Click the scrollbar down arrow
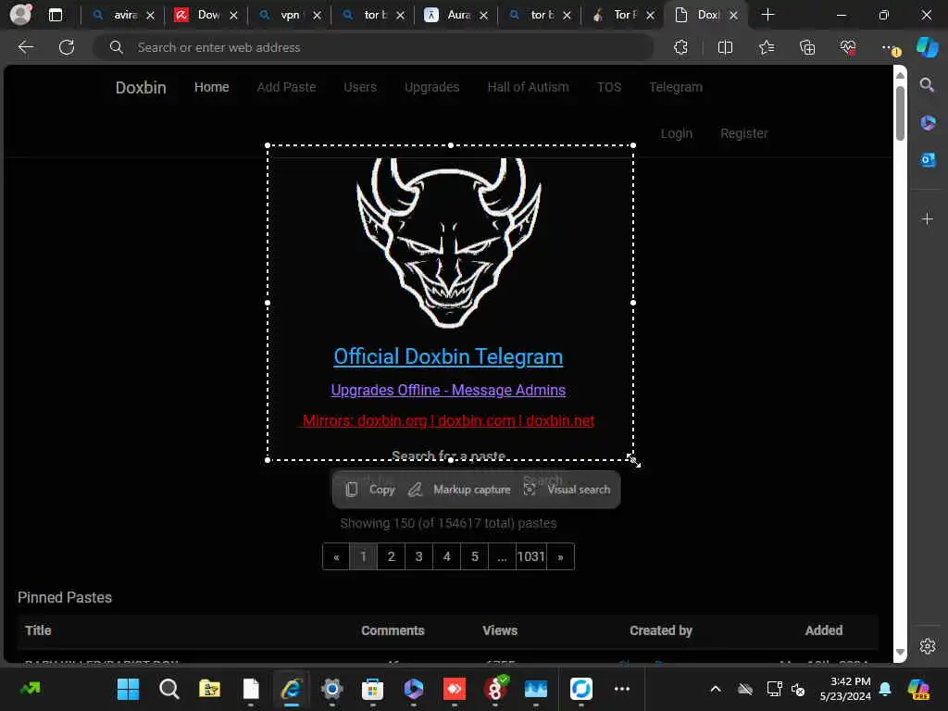The width and height of the screenshot is (948, 711). [x=900, y=653]
